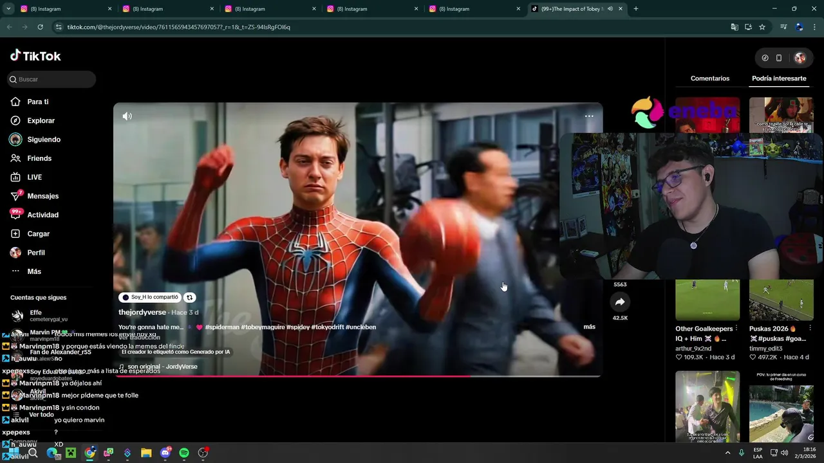Select the Podría interesarte tab
Screen dimensions: 824x463
[779, 78]
